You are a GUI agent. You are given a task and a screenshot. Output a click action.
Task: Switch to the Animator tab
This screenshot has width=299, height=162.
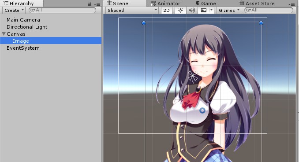[x=165, y=4]
